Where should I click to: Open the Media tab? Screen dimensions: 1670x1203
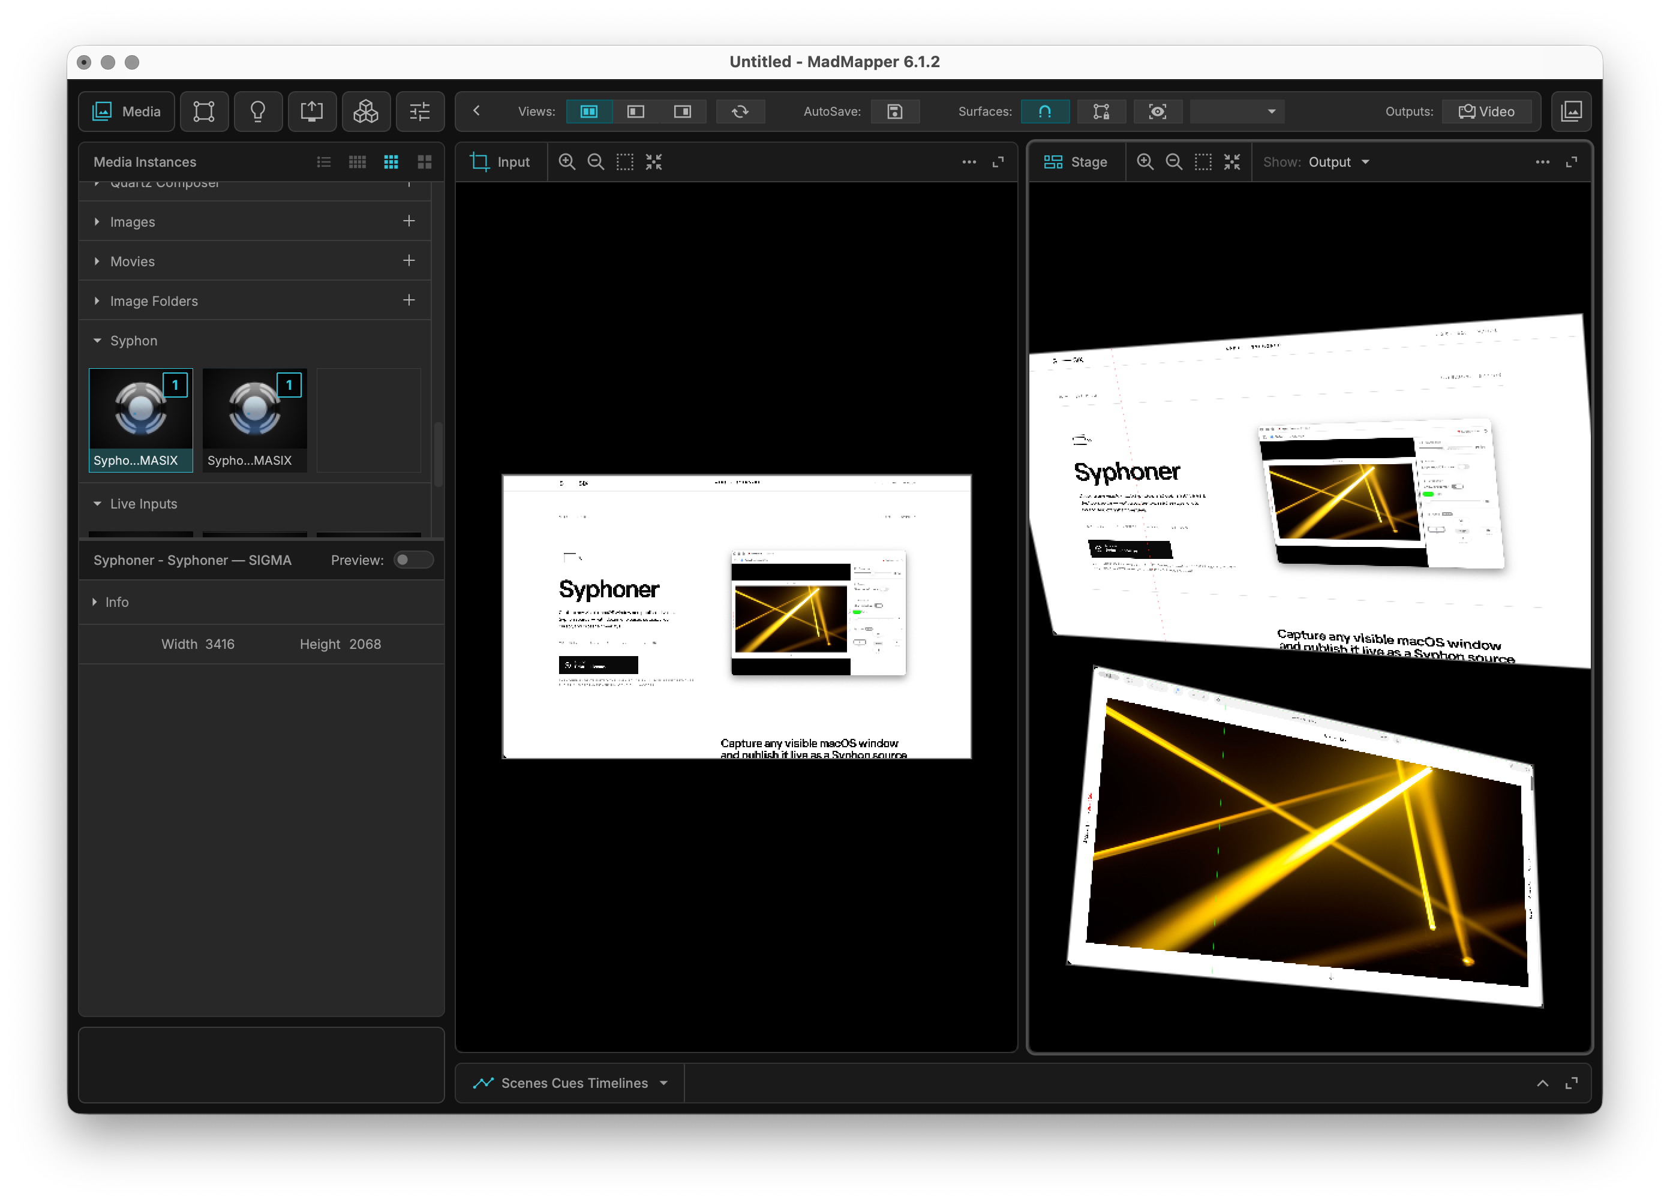point(127,111)
